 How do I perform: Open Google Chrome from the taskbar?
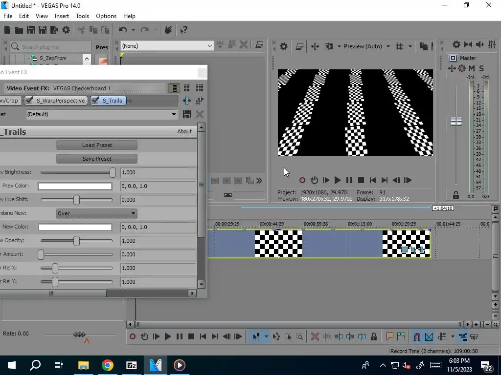[108, 365]
